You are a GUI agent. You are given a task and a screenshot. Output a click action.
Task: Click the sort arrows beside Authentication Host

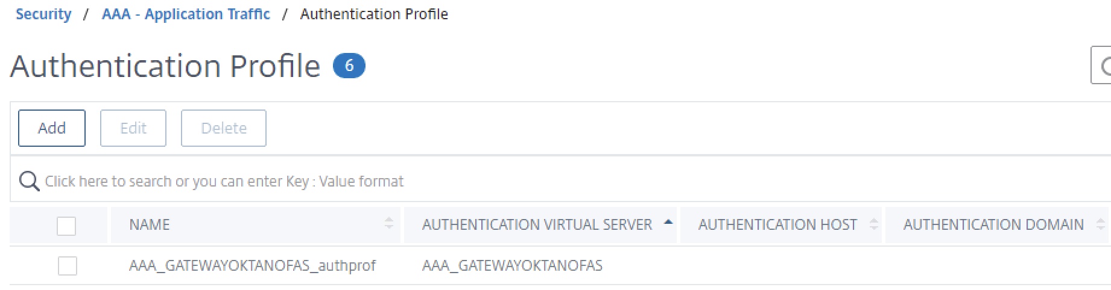click(x=873, y=224)
